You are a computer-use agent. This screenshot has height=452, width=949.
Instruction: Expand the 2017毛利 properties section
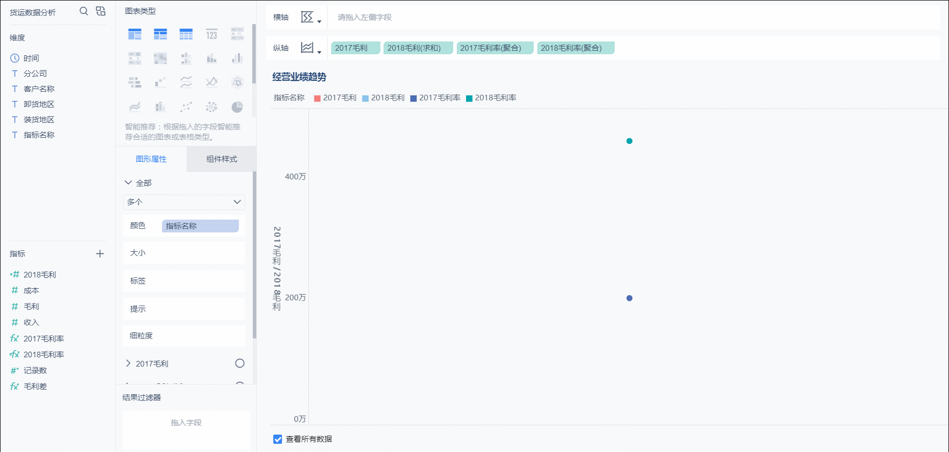click(x=128, y=363)
